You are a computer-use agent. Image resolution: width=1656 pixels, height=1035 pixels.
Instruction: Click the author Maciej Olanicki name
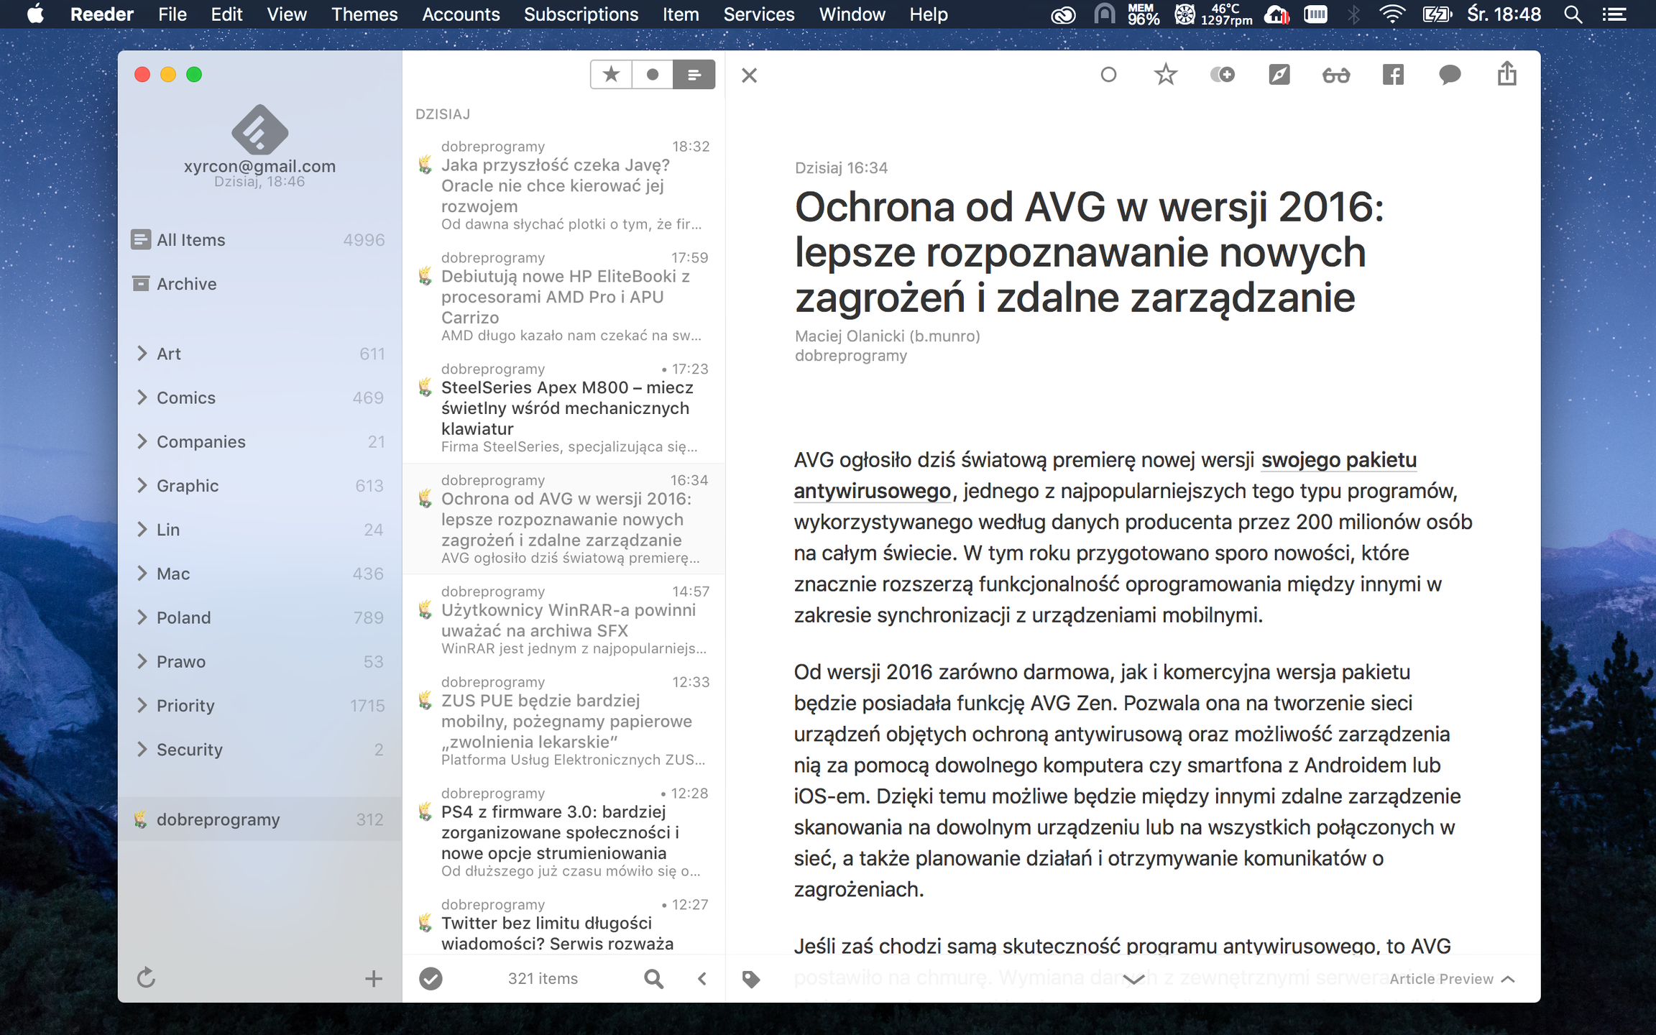coord(887,336)
